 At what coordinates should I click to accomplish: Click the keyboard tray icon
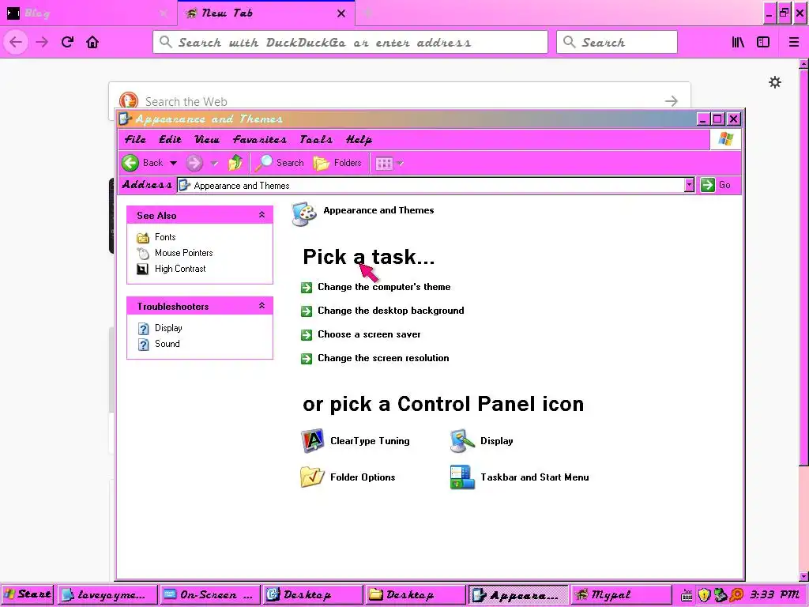pyautogui.click(x=687, y=596)
